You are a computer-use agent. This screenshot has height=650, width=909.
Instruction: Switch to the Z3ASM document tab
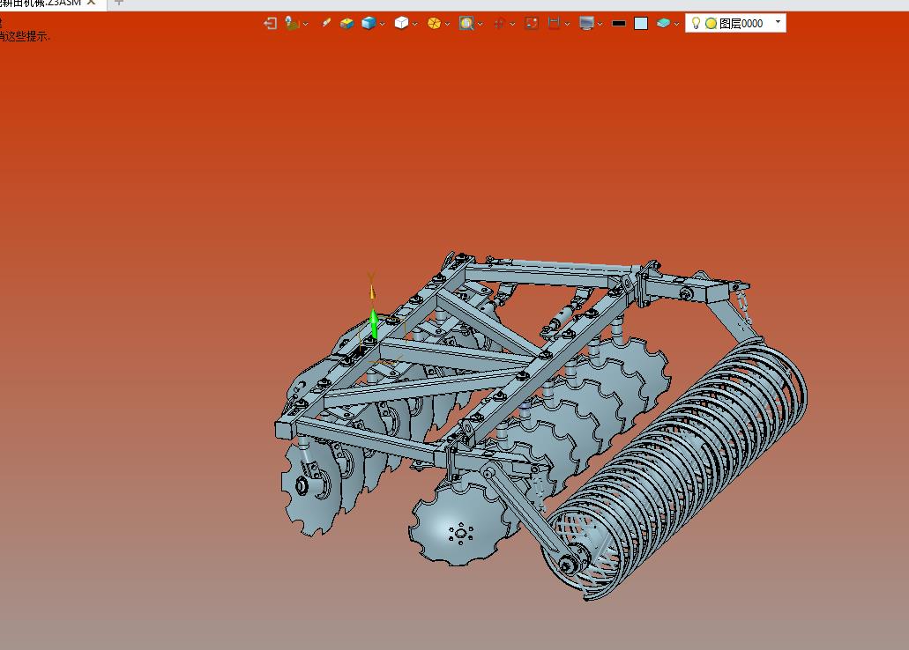(41, 3)
